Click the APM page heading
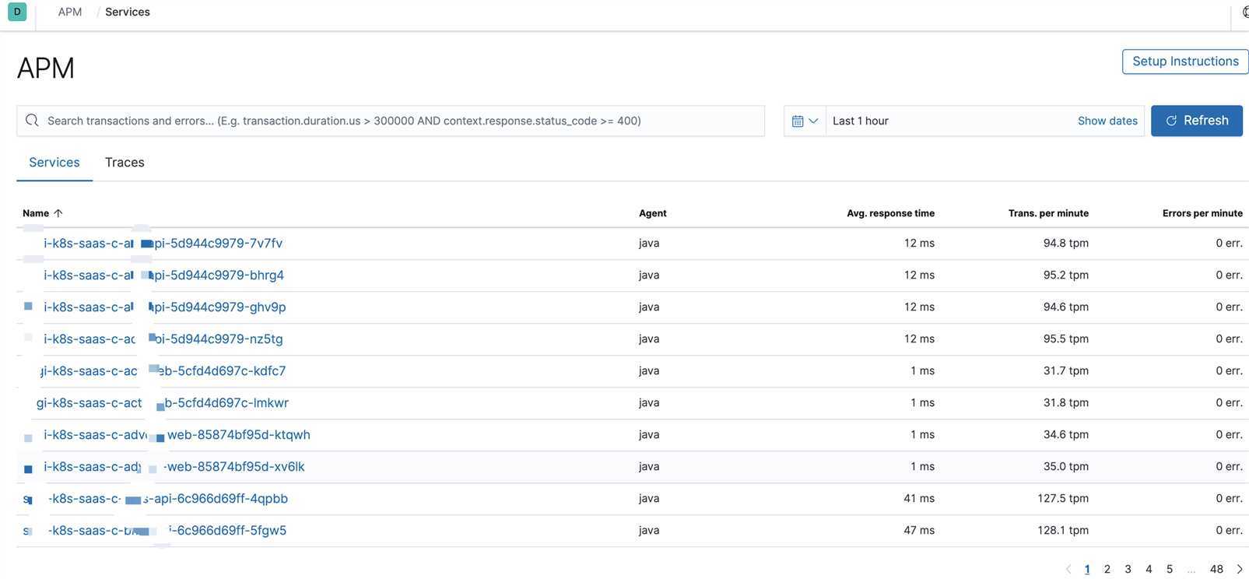 pos(46,68)
